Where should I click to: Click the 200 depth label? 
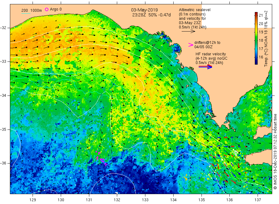(24, 11)
